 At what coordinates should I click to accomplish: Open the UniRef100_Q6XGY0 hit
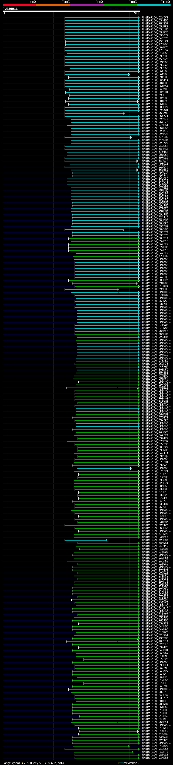tap(155, 47)
